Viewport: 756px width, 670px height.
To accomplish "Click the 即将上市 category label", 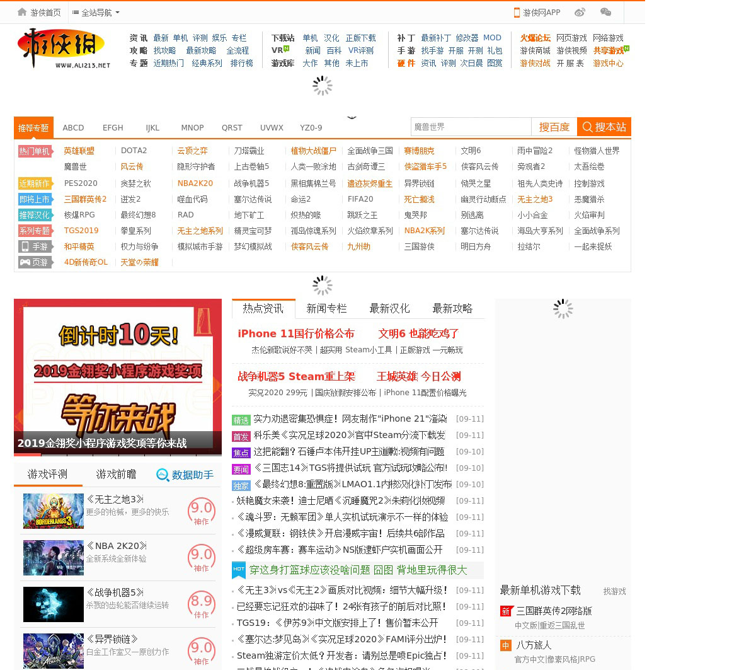I will point(35,199).
